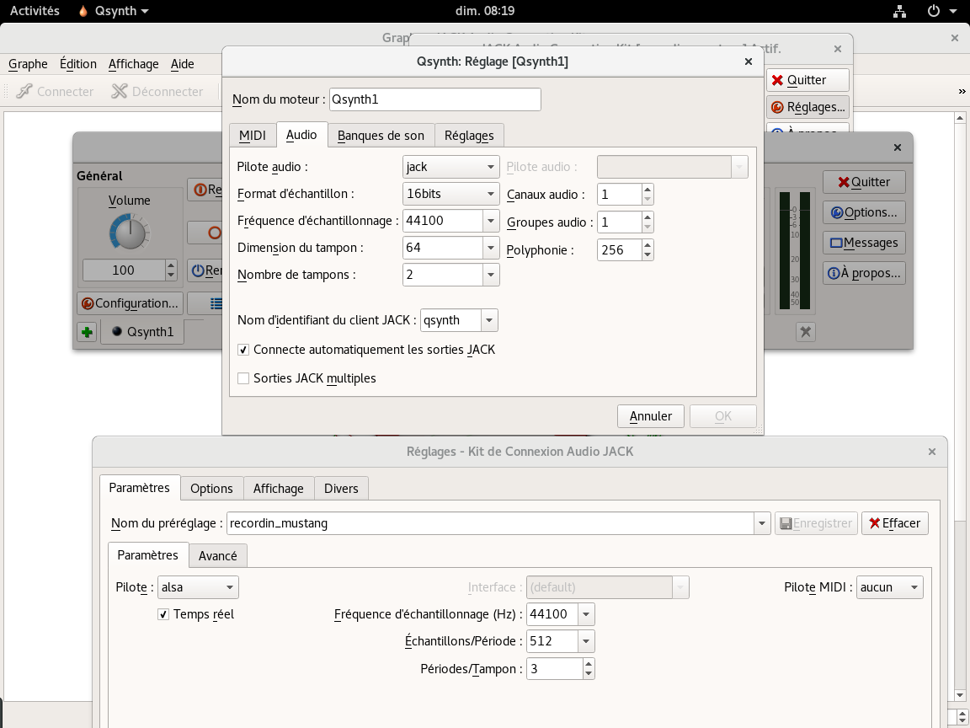Click the À propos button in Qsynth

point(864,273)
